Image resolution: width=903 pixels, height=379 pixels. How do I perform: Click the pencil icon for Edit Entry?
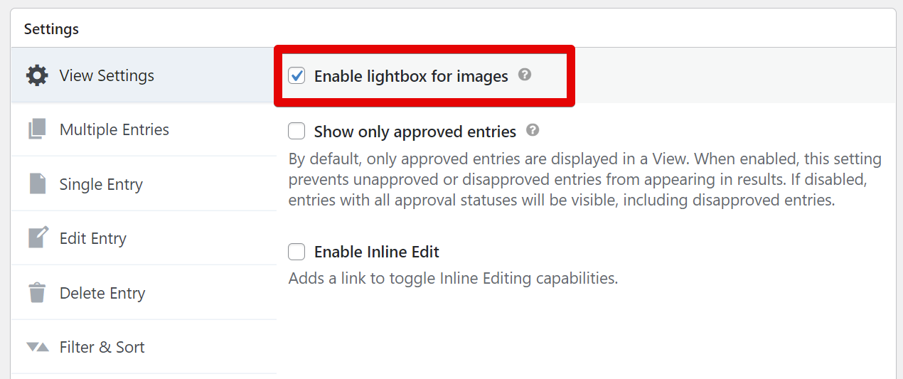tap(38, 238)
